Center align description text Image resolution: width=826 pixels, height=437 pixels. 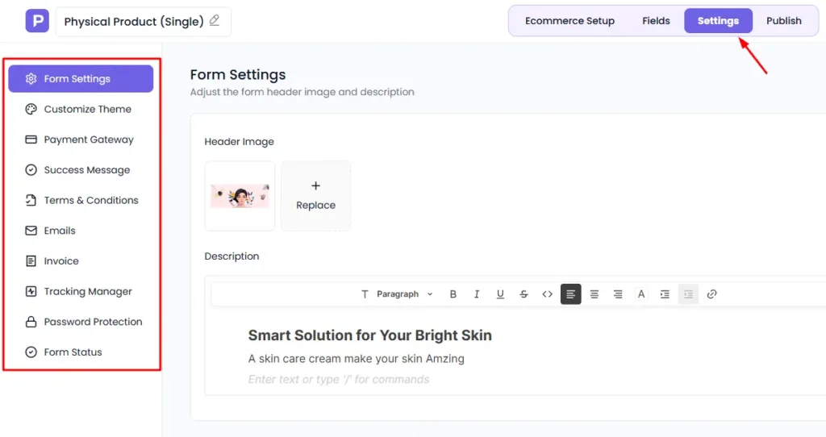(594, 294)
